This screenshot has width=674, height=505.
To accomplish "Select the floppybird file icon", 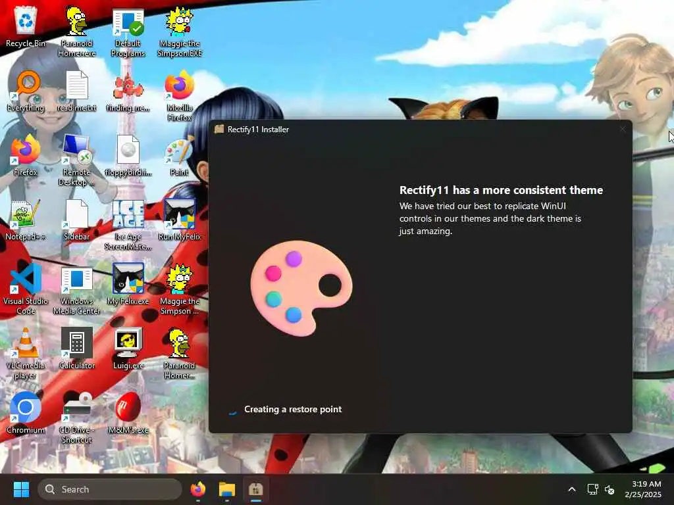I will click(x=128, y=156).
